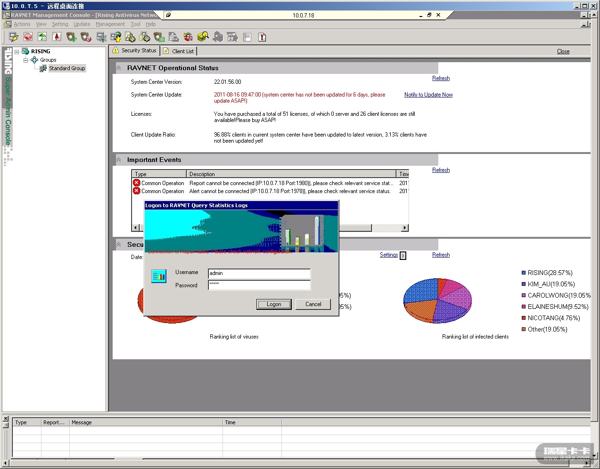Click left scroll arrow of events list
Viewport: 600px width, 469px height.
(x=136, y=228)
